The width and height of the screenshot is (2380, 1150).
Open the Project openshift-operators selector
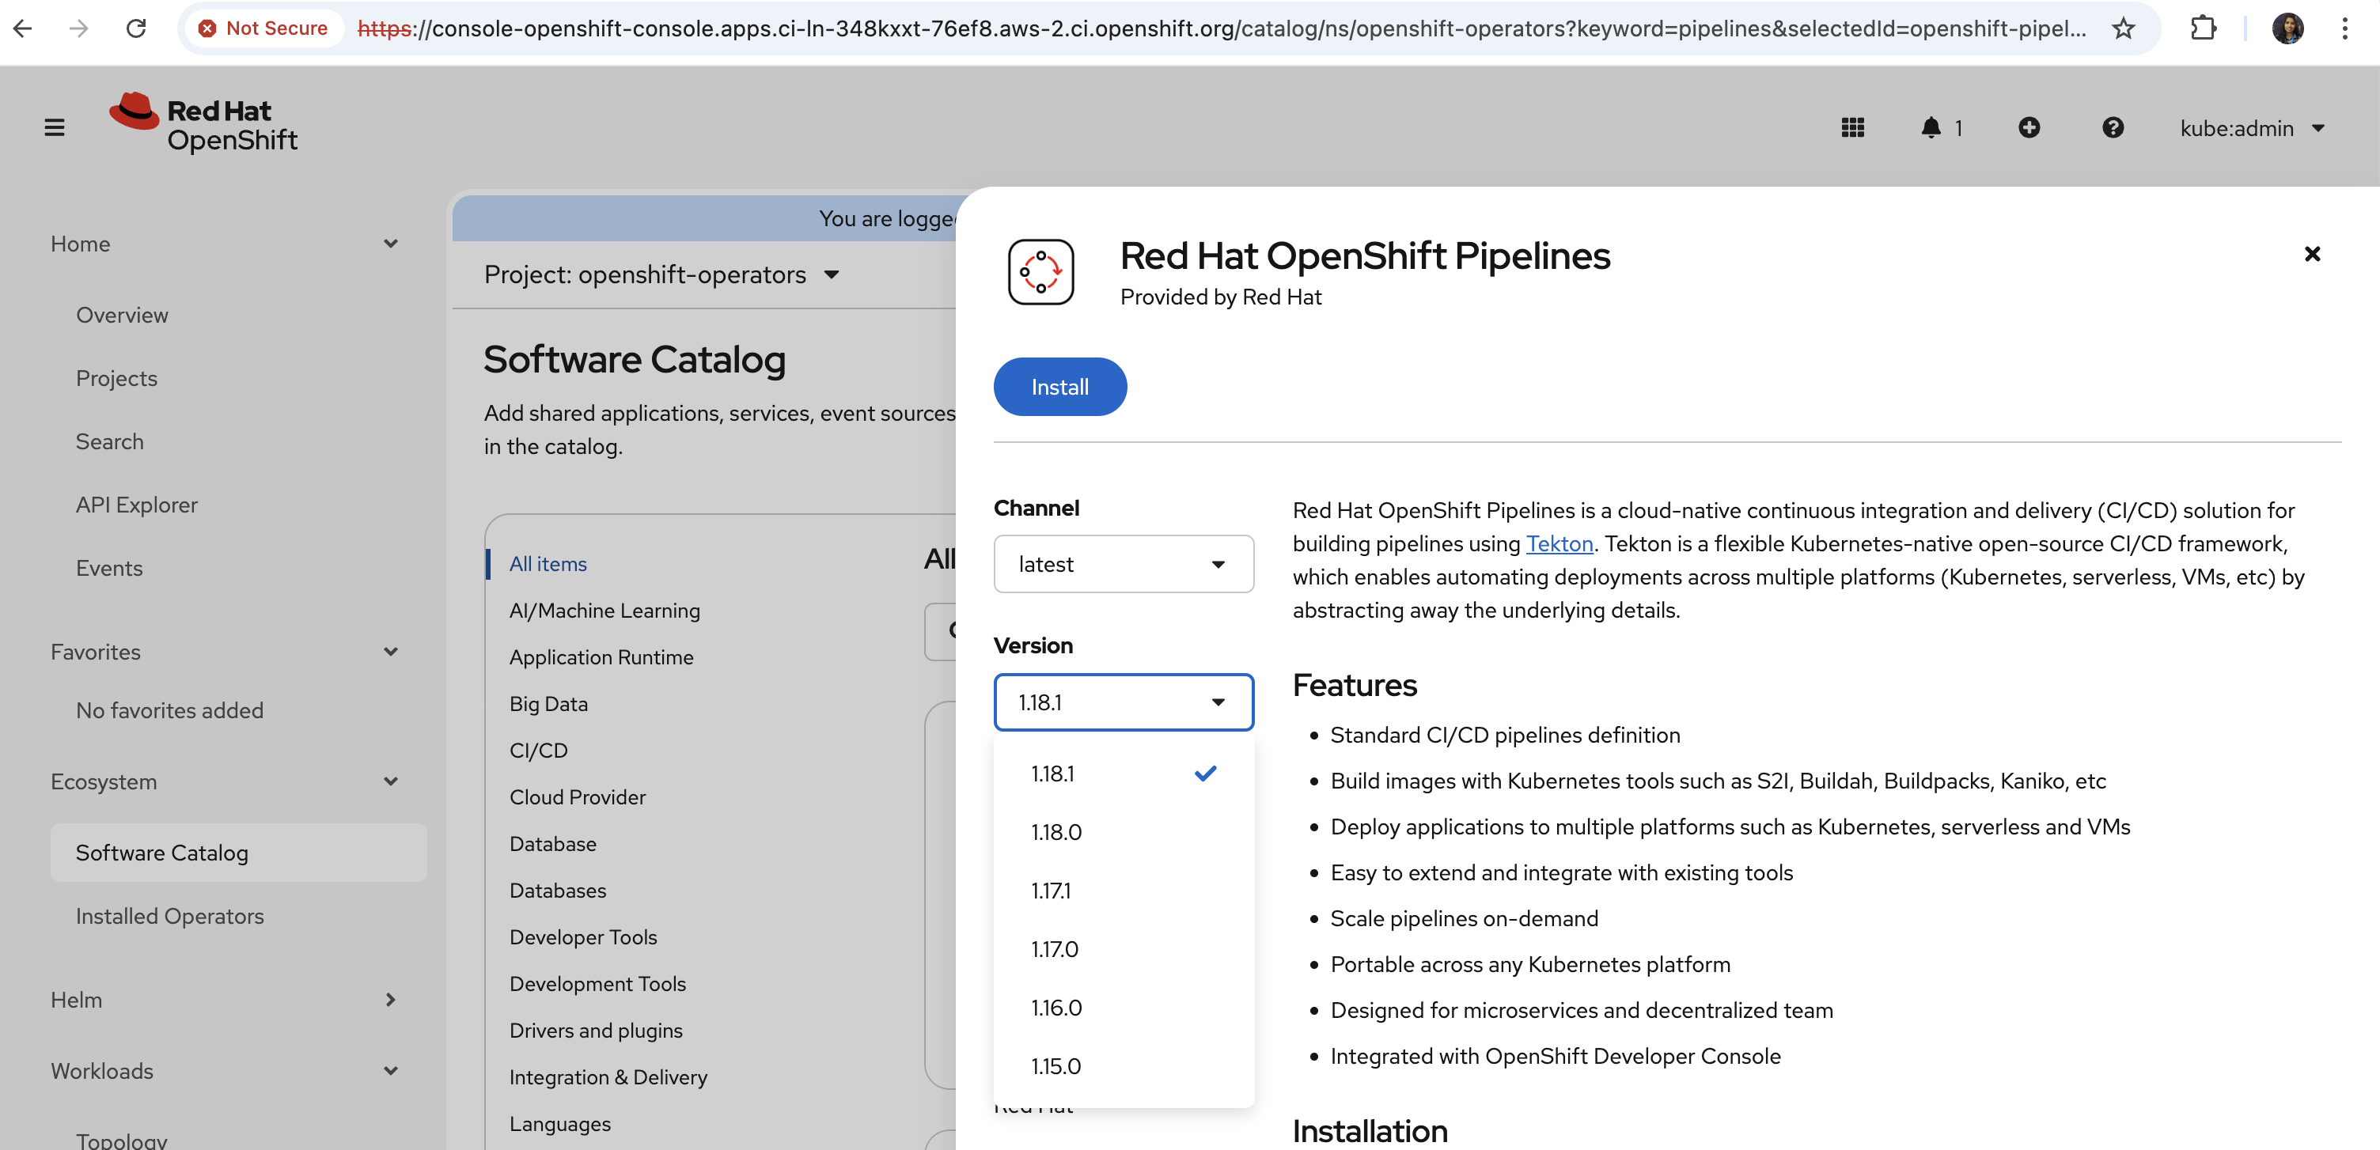point(661,274)
